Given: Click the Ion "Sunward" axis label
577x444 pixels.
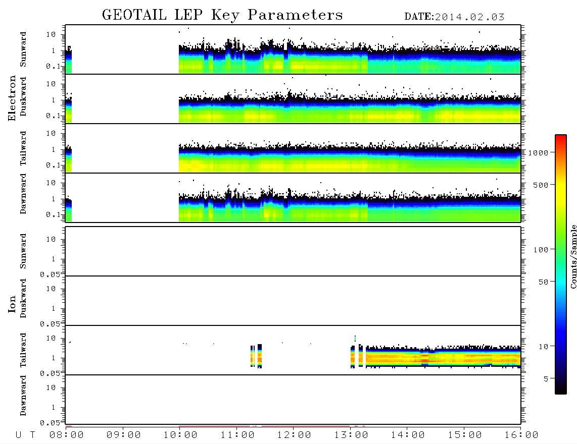Looking at the screenshot, I should (23, 251).
